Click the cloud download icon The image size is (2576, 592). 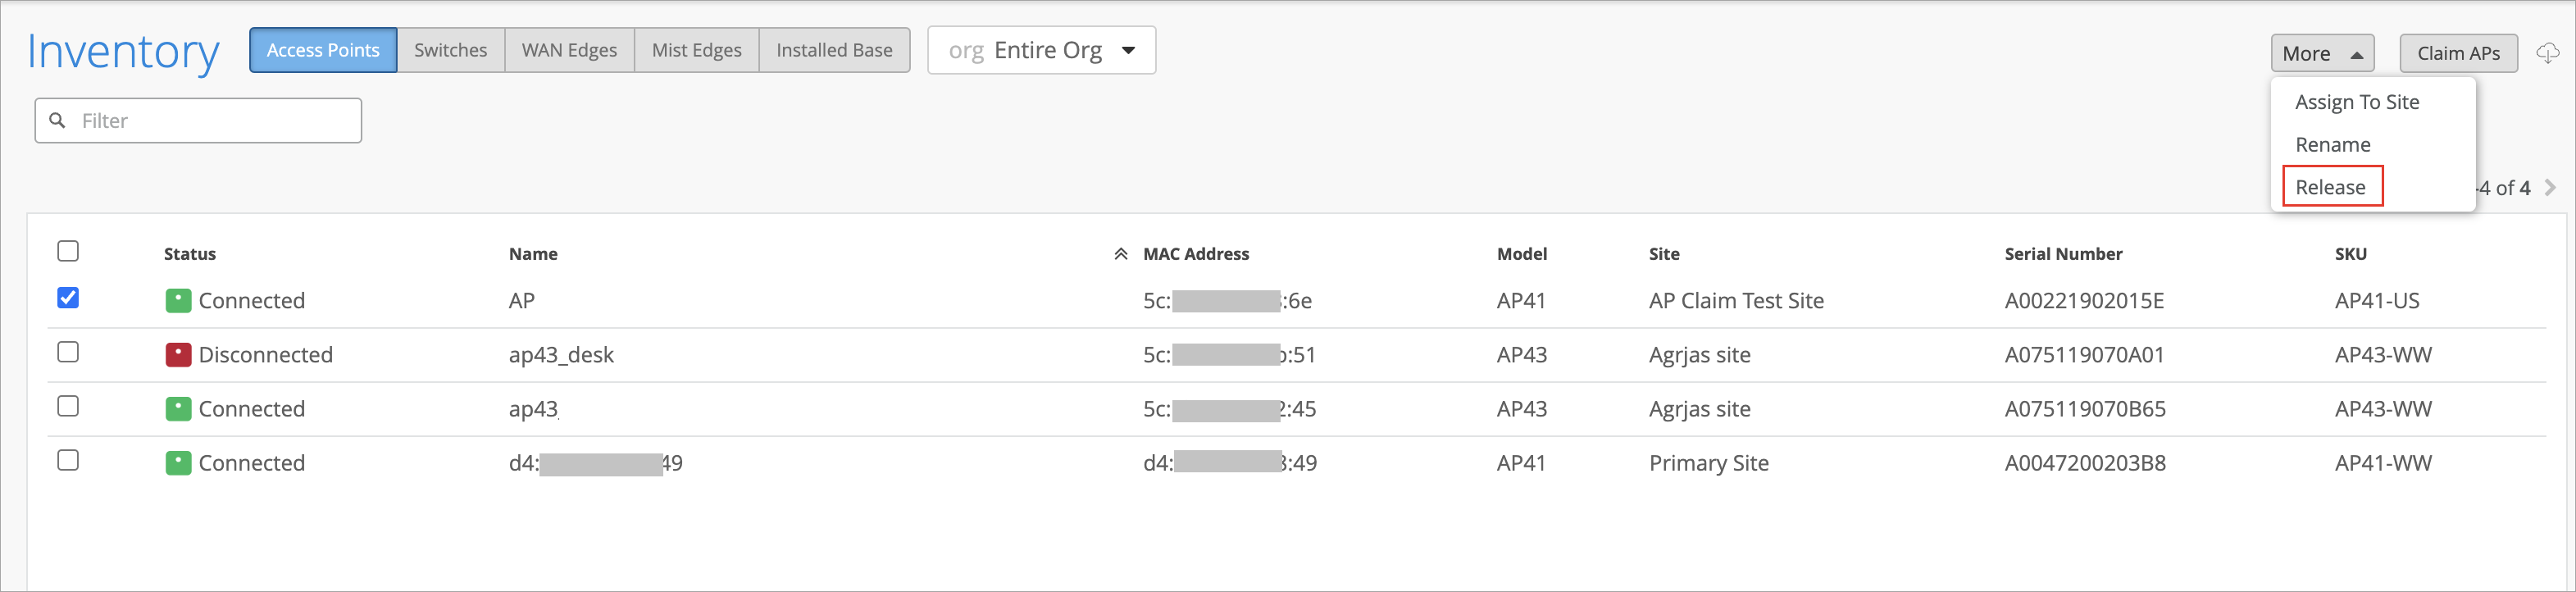pyautogui.click(x=2547, y=53)
